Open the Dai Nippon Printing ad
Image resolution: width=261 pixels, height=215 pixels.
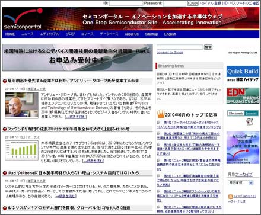[243, 53]
